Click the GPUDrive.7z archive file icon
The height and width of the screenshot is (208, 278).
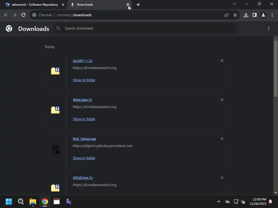tap(55, 188)
